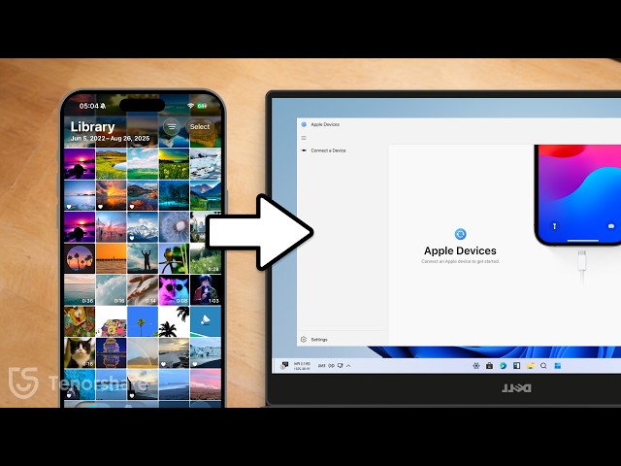Click the Apple Devices app icon in title bar

[304, 124]
